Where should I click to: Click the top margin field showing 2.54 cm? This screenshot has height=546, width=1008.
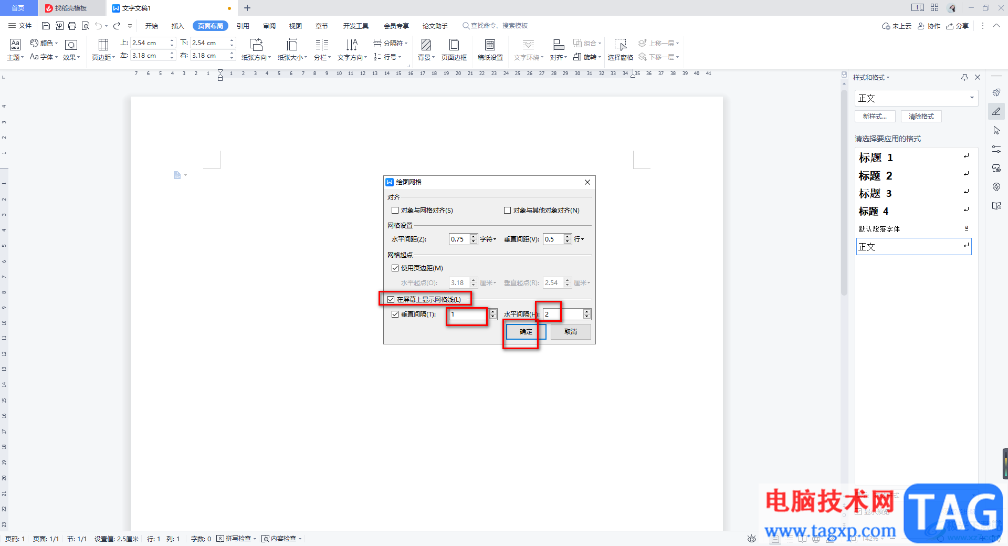pyautogui.click(x=149, y=43)
